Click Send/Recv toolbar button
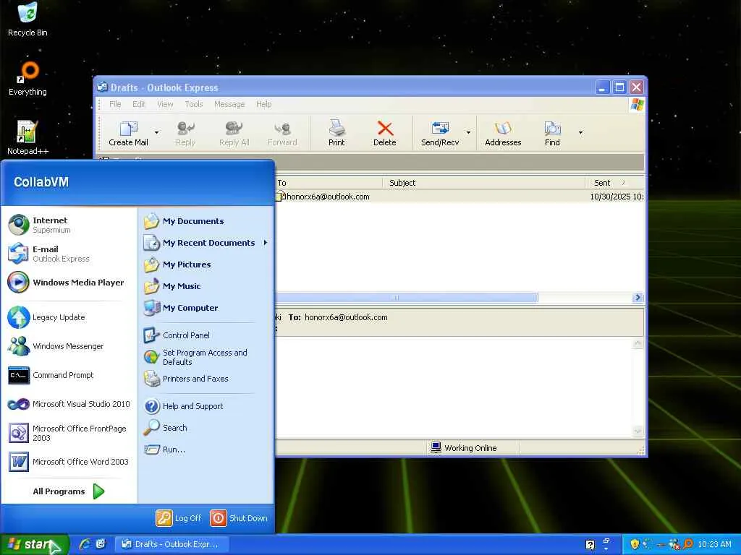 click(440, 134)
